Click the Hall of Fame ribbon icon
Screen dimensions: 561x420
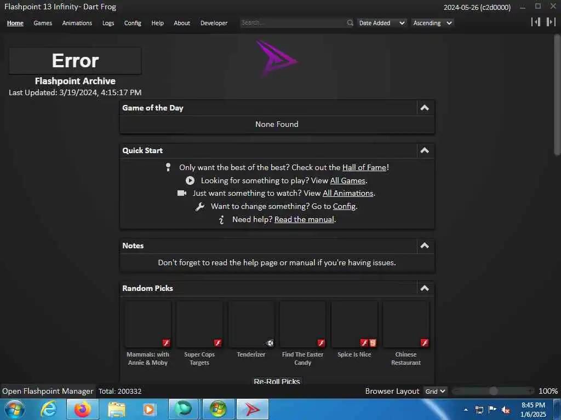[168, 167]
